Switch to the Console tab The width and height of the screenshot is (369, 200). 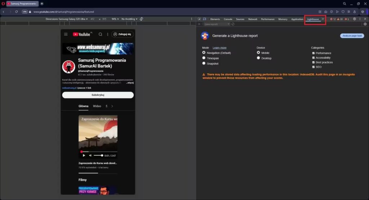coord(228,19)
